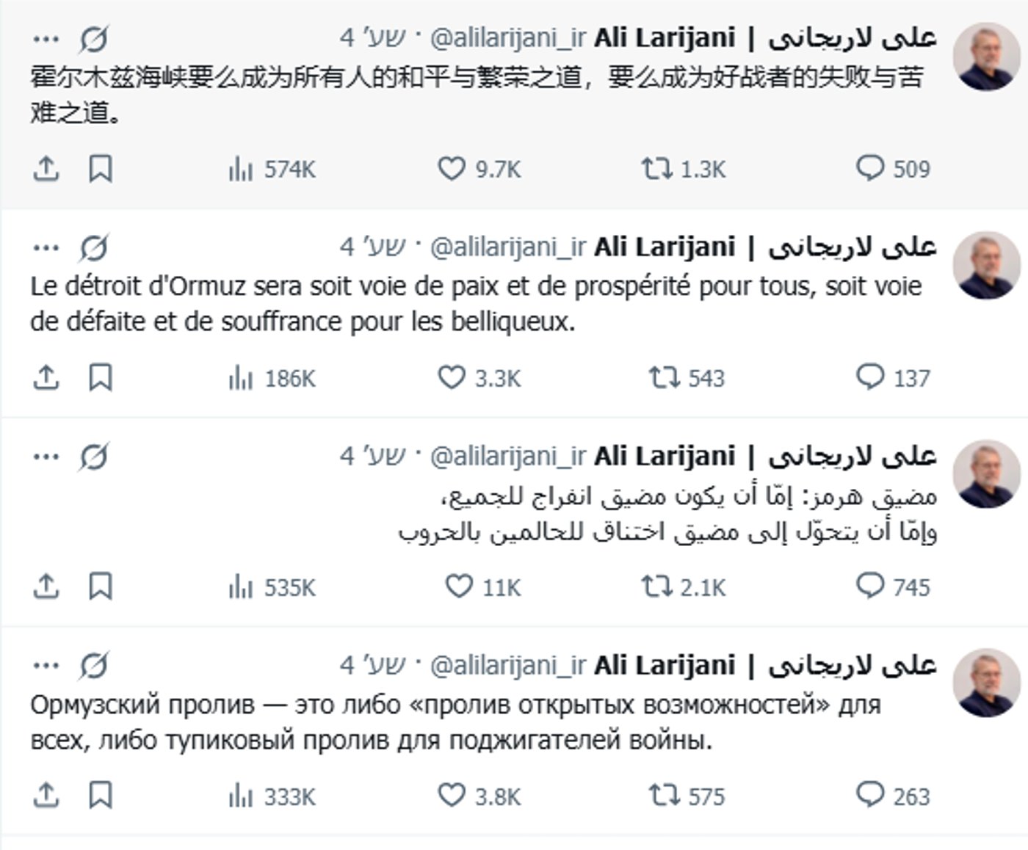1028x850 pixels.
Task: Open the French tweet text about Ormuz
Action: (476, 304)
